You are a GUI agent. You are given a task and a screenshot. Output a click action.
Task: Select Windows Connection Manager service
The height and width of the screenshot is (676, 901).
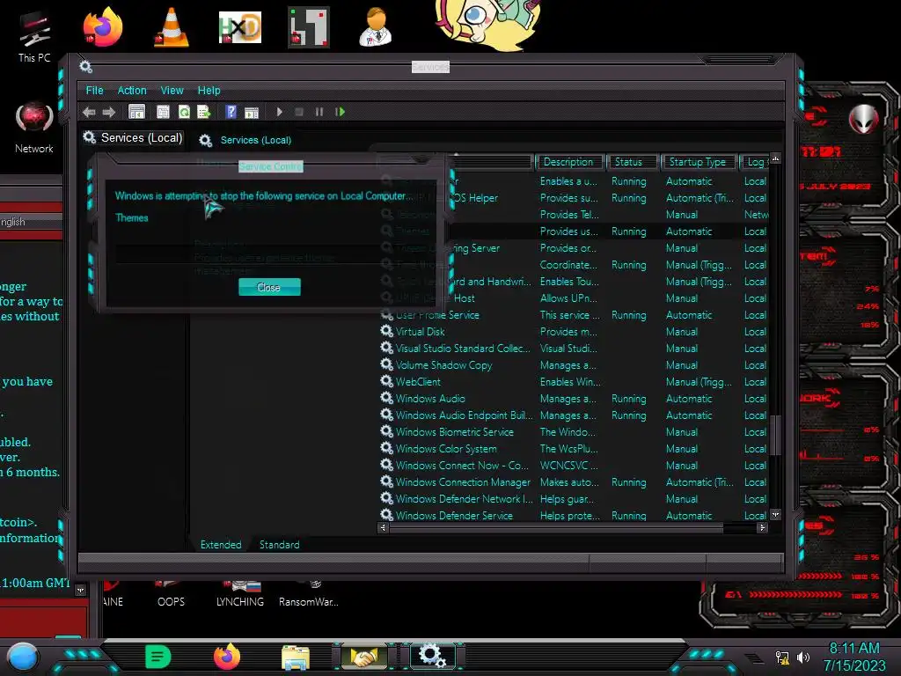pyautogui.click(x=575, y=482)
